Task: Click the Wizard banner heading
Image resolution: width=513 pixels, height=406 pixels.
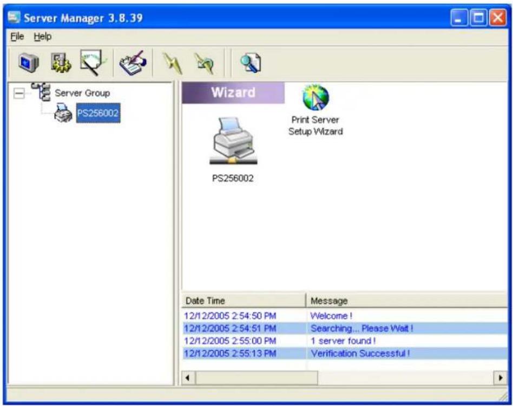Action: pos(233,93)
